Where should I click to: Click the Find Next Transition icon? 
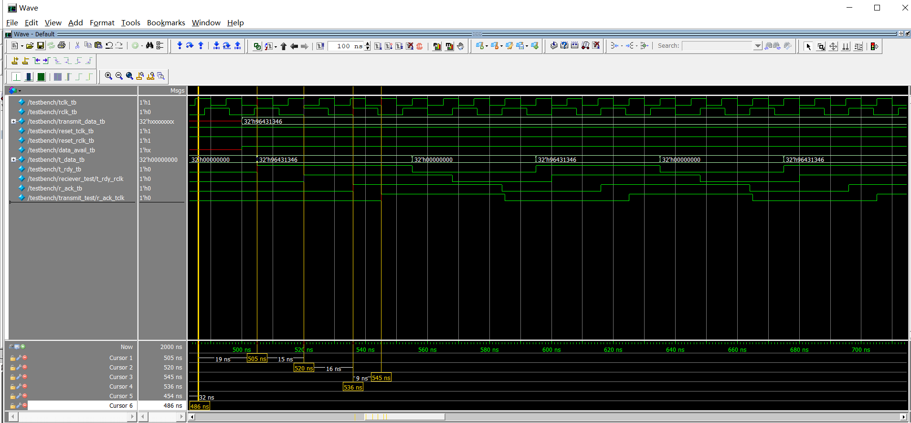coord(46,61)
